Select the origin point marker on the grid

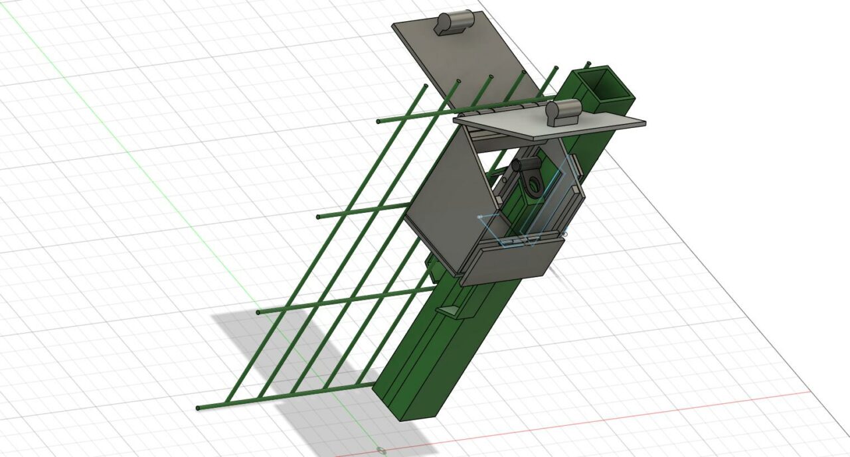(x=381, y=452)
